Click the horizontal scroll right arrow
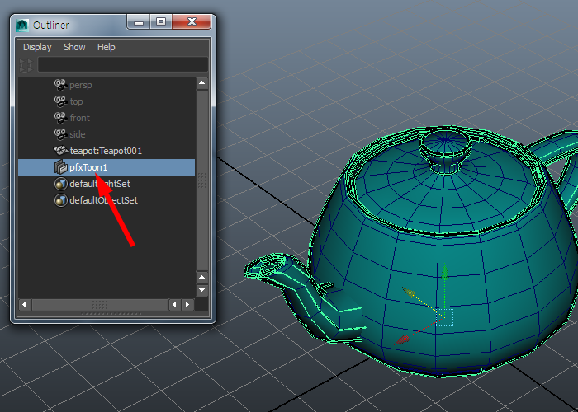Image resolution: width=578 pixels, height=412 pixels. (x=187, y=305)
